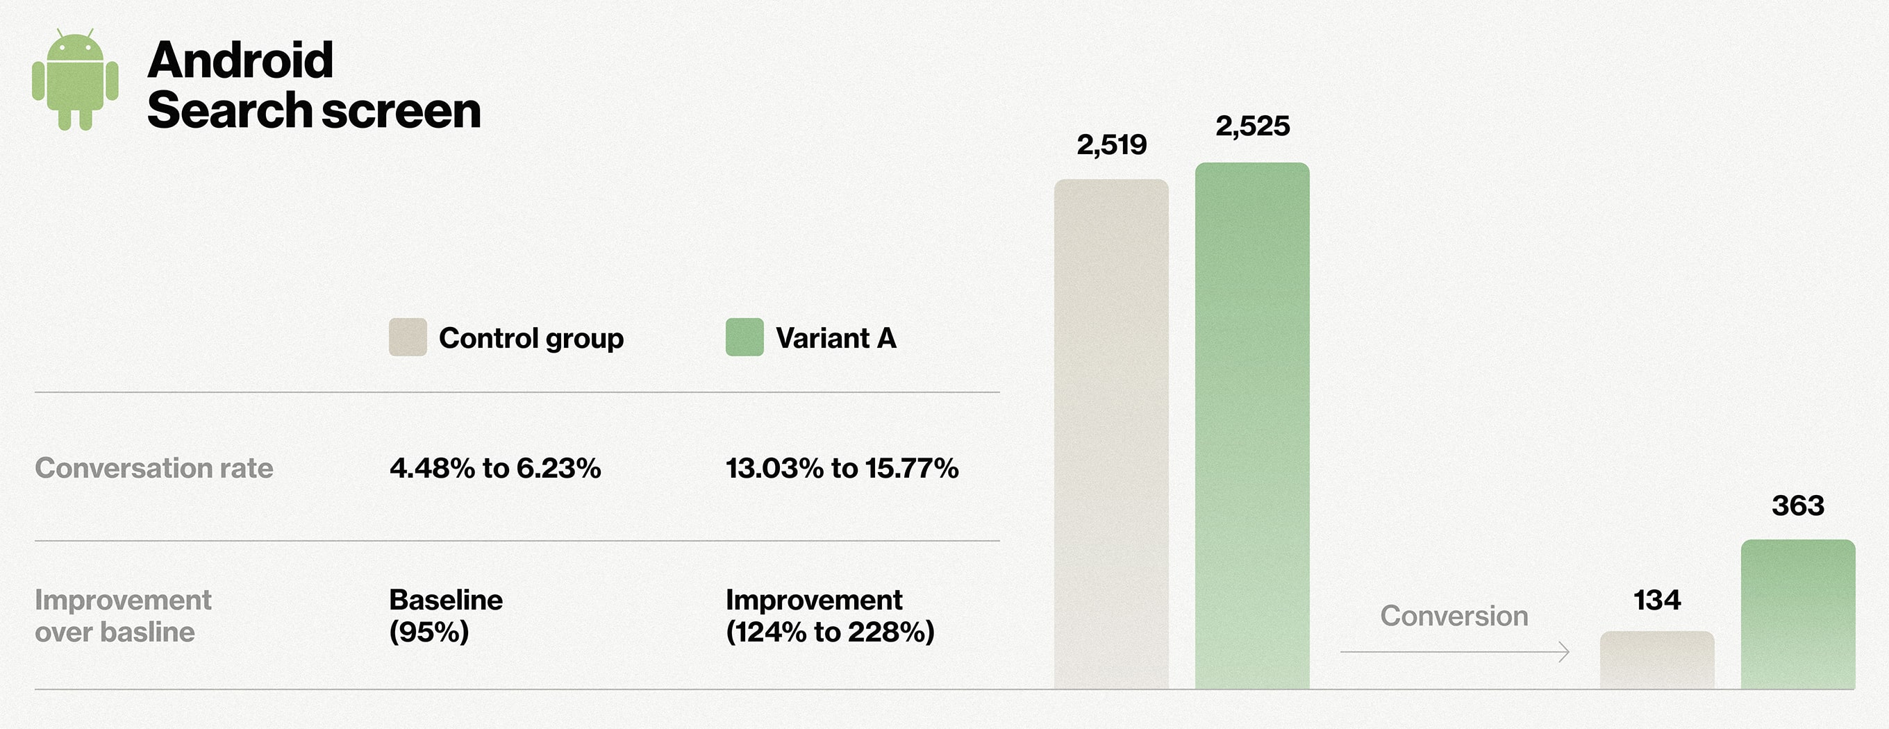Click the "Control group" legend label
Screen dimensions: 1889x729
(x=531, y=338)
